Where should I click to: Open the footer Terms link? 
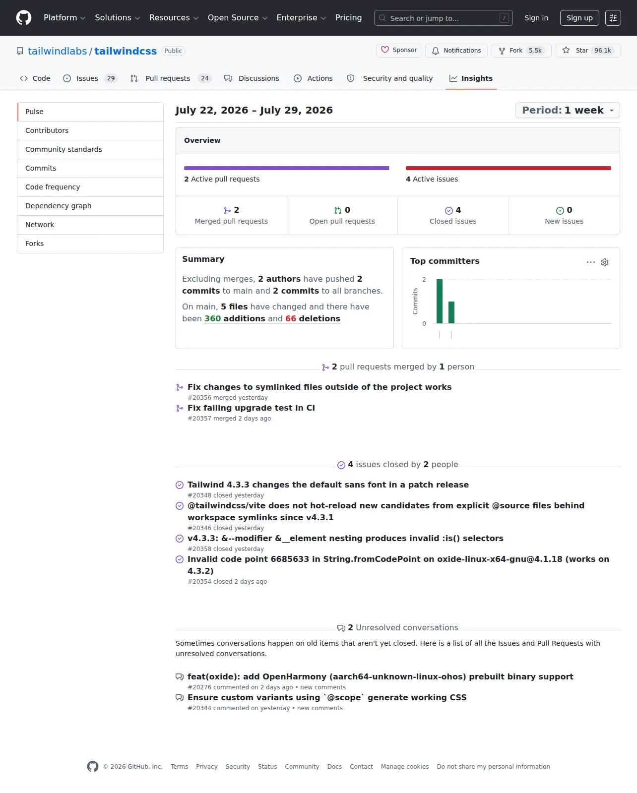click(x=179, y=766)
